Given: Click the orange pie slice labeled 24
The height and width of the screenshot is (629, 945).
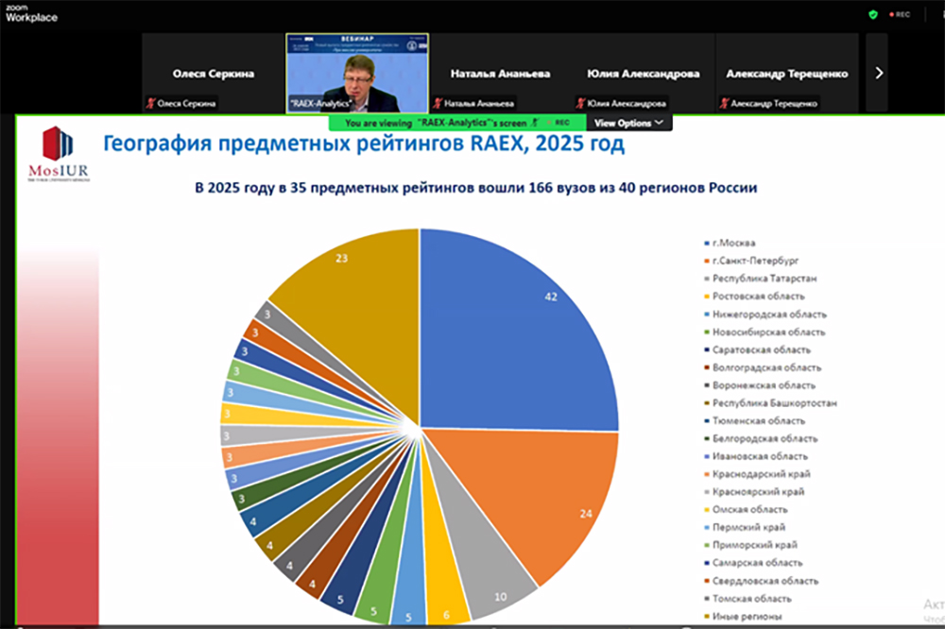Looking at the screenshot, I should tap(548, 501).
